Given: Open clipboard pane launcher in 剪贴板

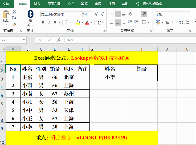Looking at the screenshot, I should pyautogui.click(x=21, y=31).
